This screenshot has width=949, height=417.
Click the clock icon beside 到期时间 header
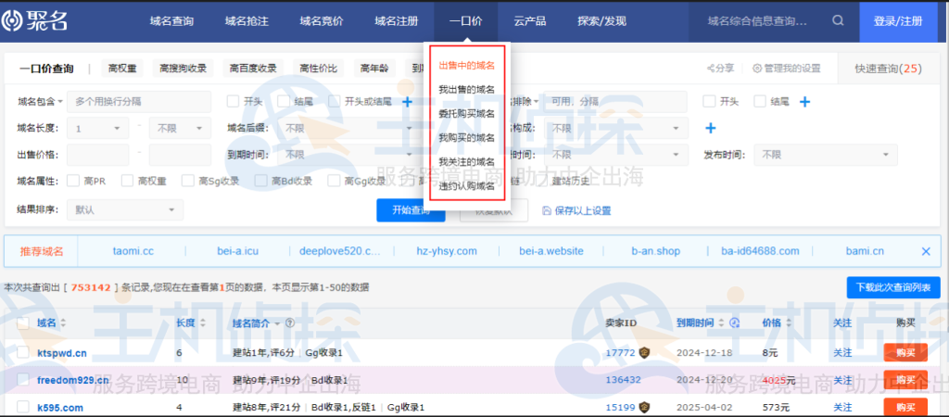(x=735, y=323)
